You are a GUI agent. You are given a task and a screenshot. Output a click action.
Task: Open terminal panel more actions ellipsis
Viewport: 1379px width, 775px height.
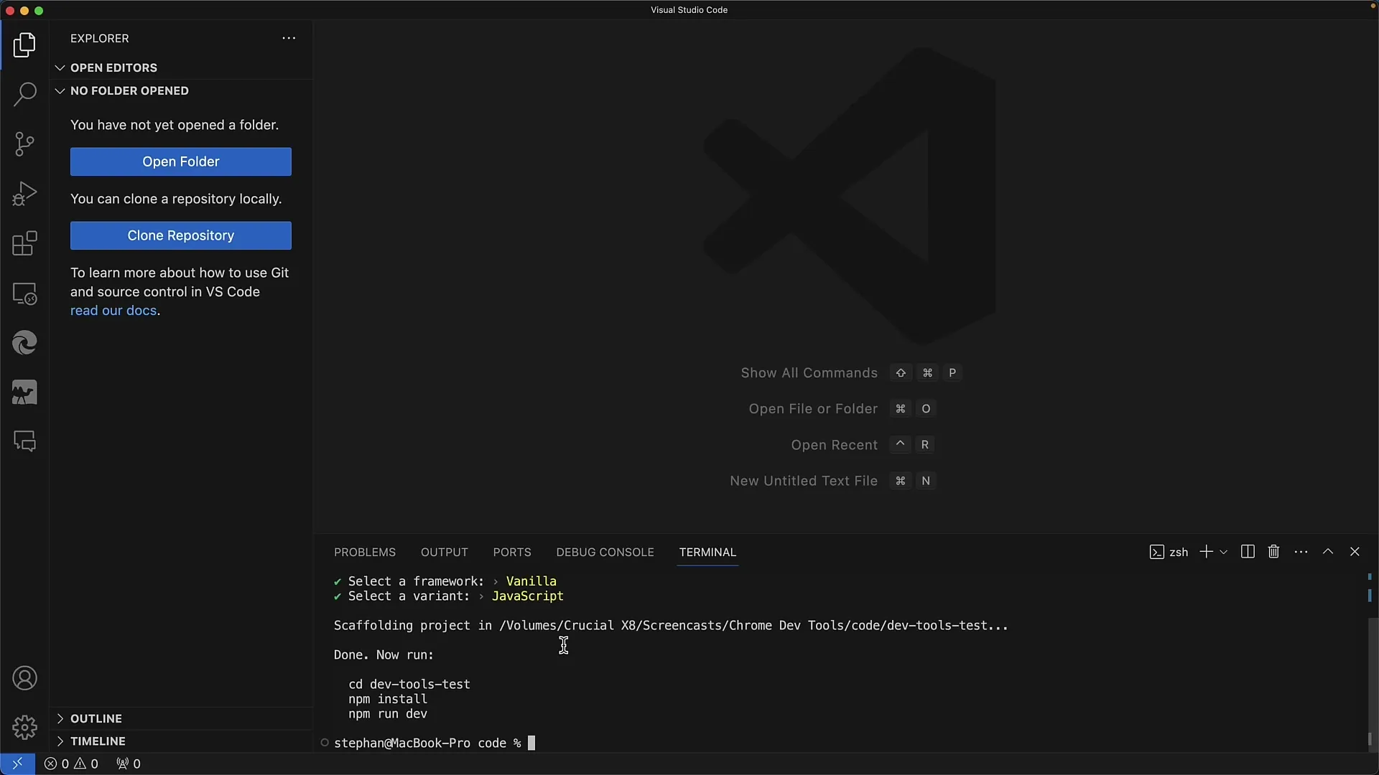pyautogui.click(x=1301, y=551)
